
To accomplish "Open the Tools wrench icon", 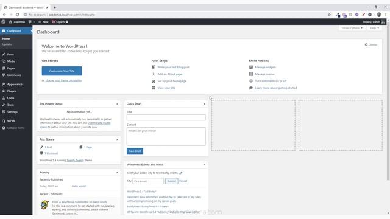I will [x=4, y=105].
